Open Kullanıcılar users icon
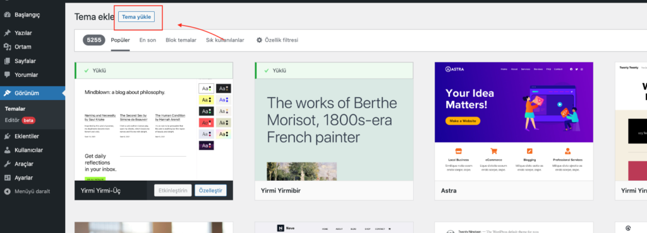 pos(7,150)
